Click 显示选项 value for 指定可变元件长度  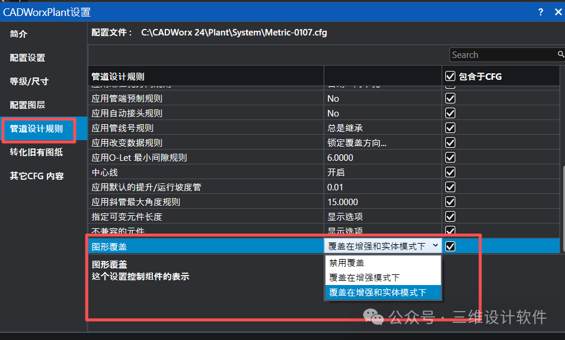click(345, 216)
